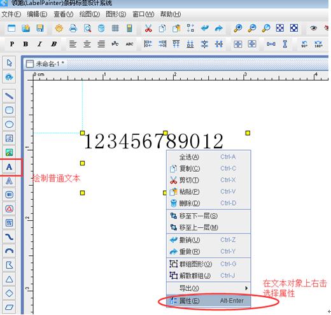Open the 文件(F) menu

[11, 14]
